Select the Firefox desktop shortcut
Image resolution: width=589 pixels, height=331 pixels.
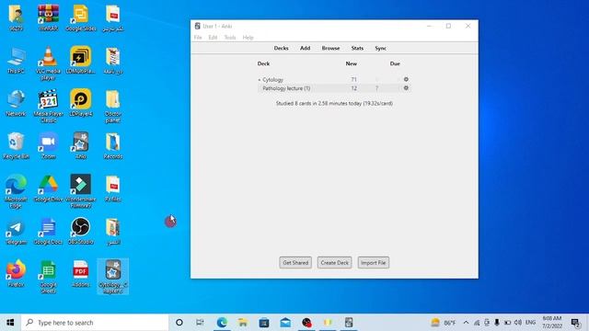click(x=16, y=274)
